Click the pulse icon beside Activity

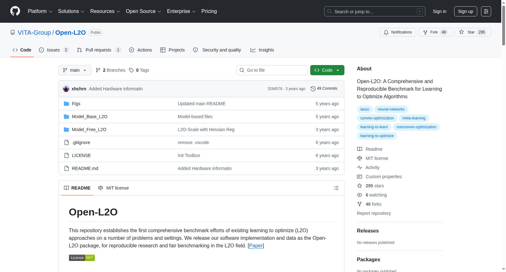click(360, 167)
